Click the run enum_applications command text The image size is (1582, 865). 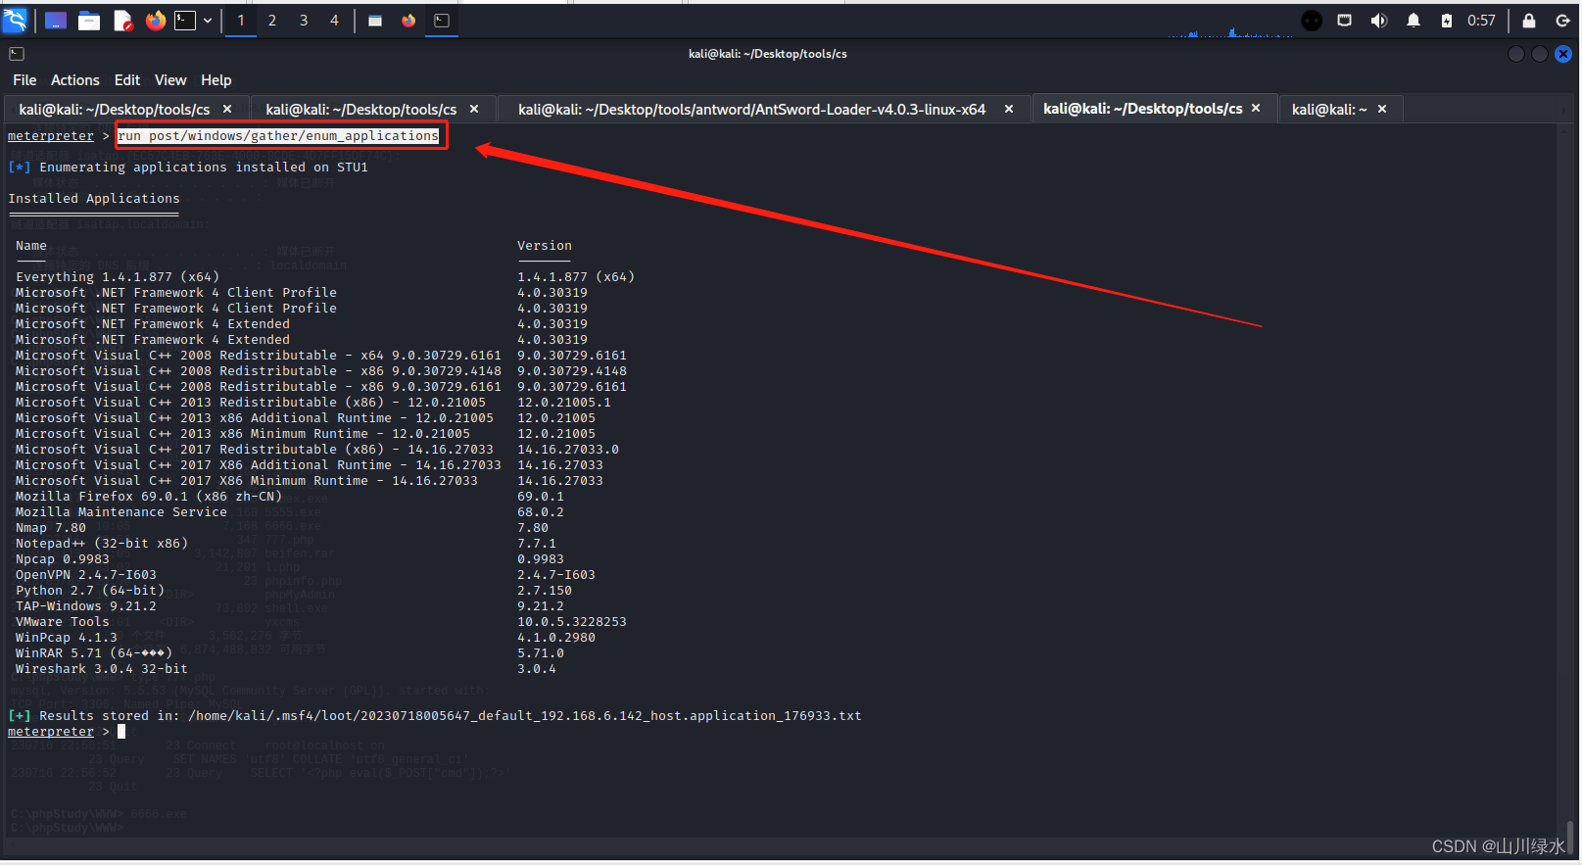pyautogui.click(x=278, y=136)
